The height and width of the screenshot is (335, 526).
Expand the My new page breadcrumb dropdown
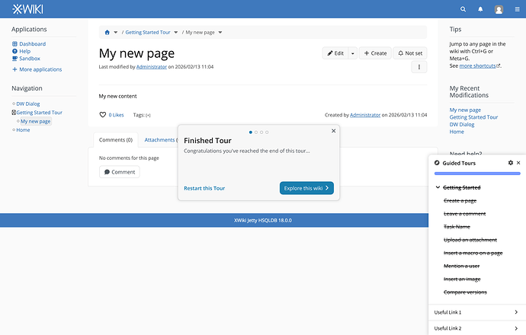pos(220,33)
